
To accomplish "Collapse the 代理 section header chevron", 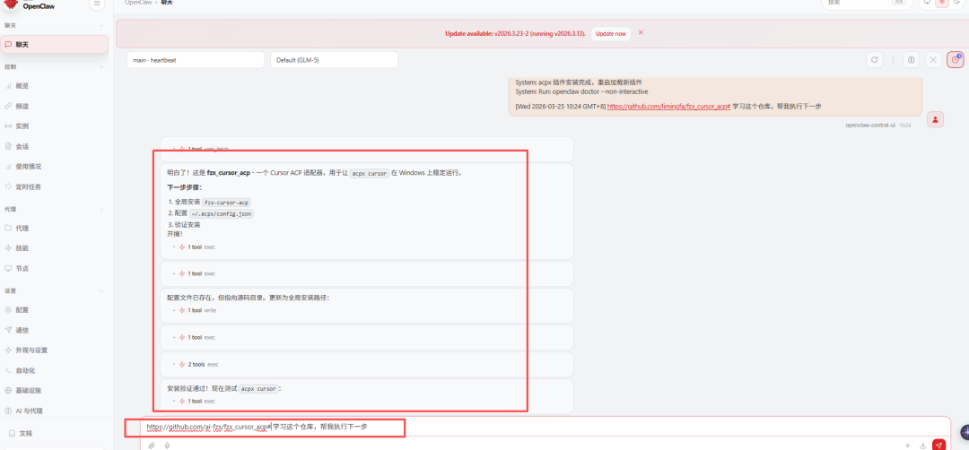I will click(x=102, y=209).
